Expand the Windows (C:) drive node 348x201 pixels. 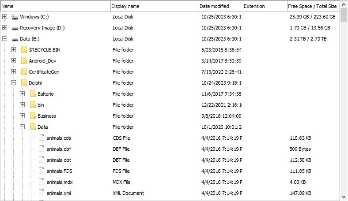tap(5, 17)
